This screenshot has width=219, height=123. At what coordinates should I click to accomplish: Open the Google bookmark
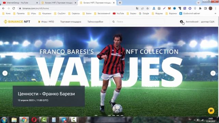pos(144,14)
